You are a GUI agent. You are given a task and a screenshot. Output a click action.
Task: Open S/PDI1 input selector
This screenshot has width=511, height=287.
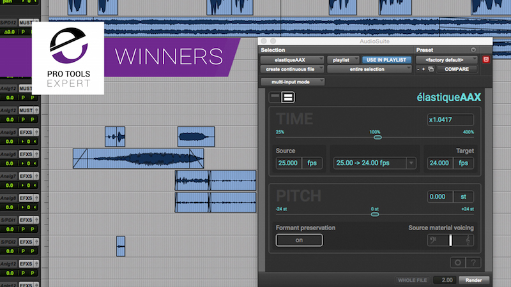8,220
